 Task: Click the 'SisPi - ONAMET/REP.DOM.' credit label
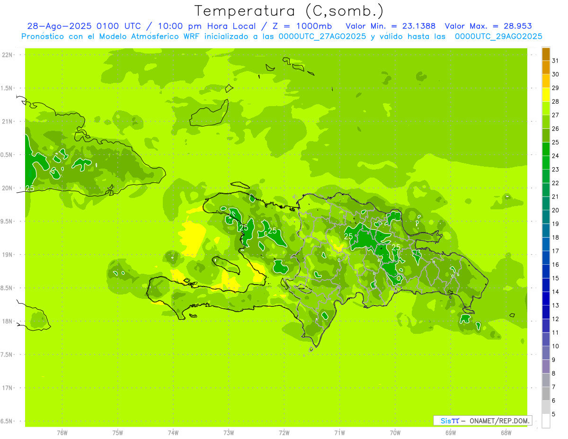(x=483, y=421)
